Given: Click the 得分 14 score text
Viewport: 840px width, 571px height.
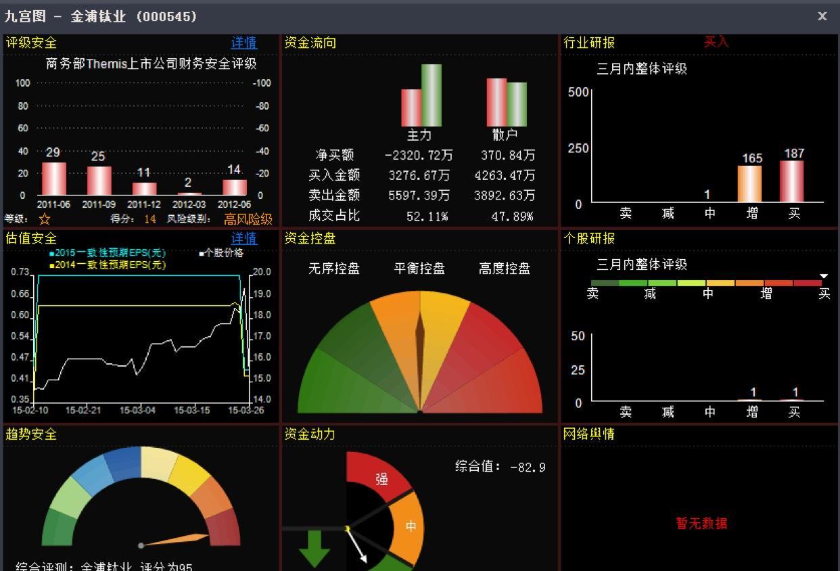Looking at the screenshot, I should [x=133, y=219].
